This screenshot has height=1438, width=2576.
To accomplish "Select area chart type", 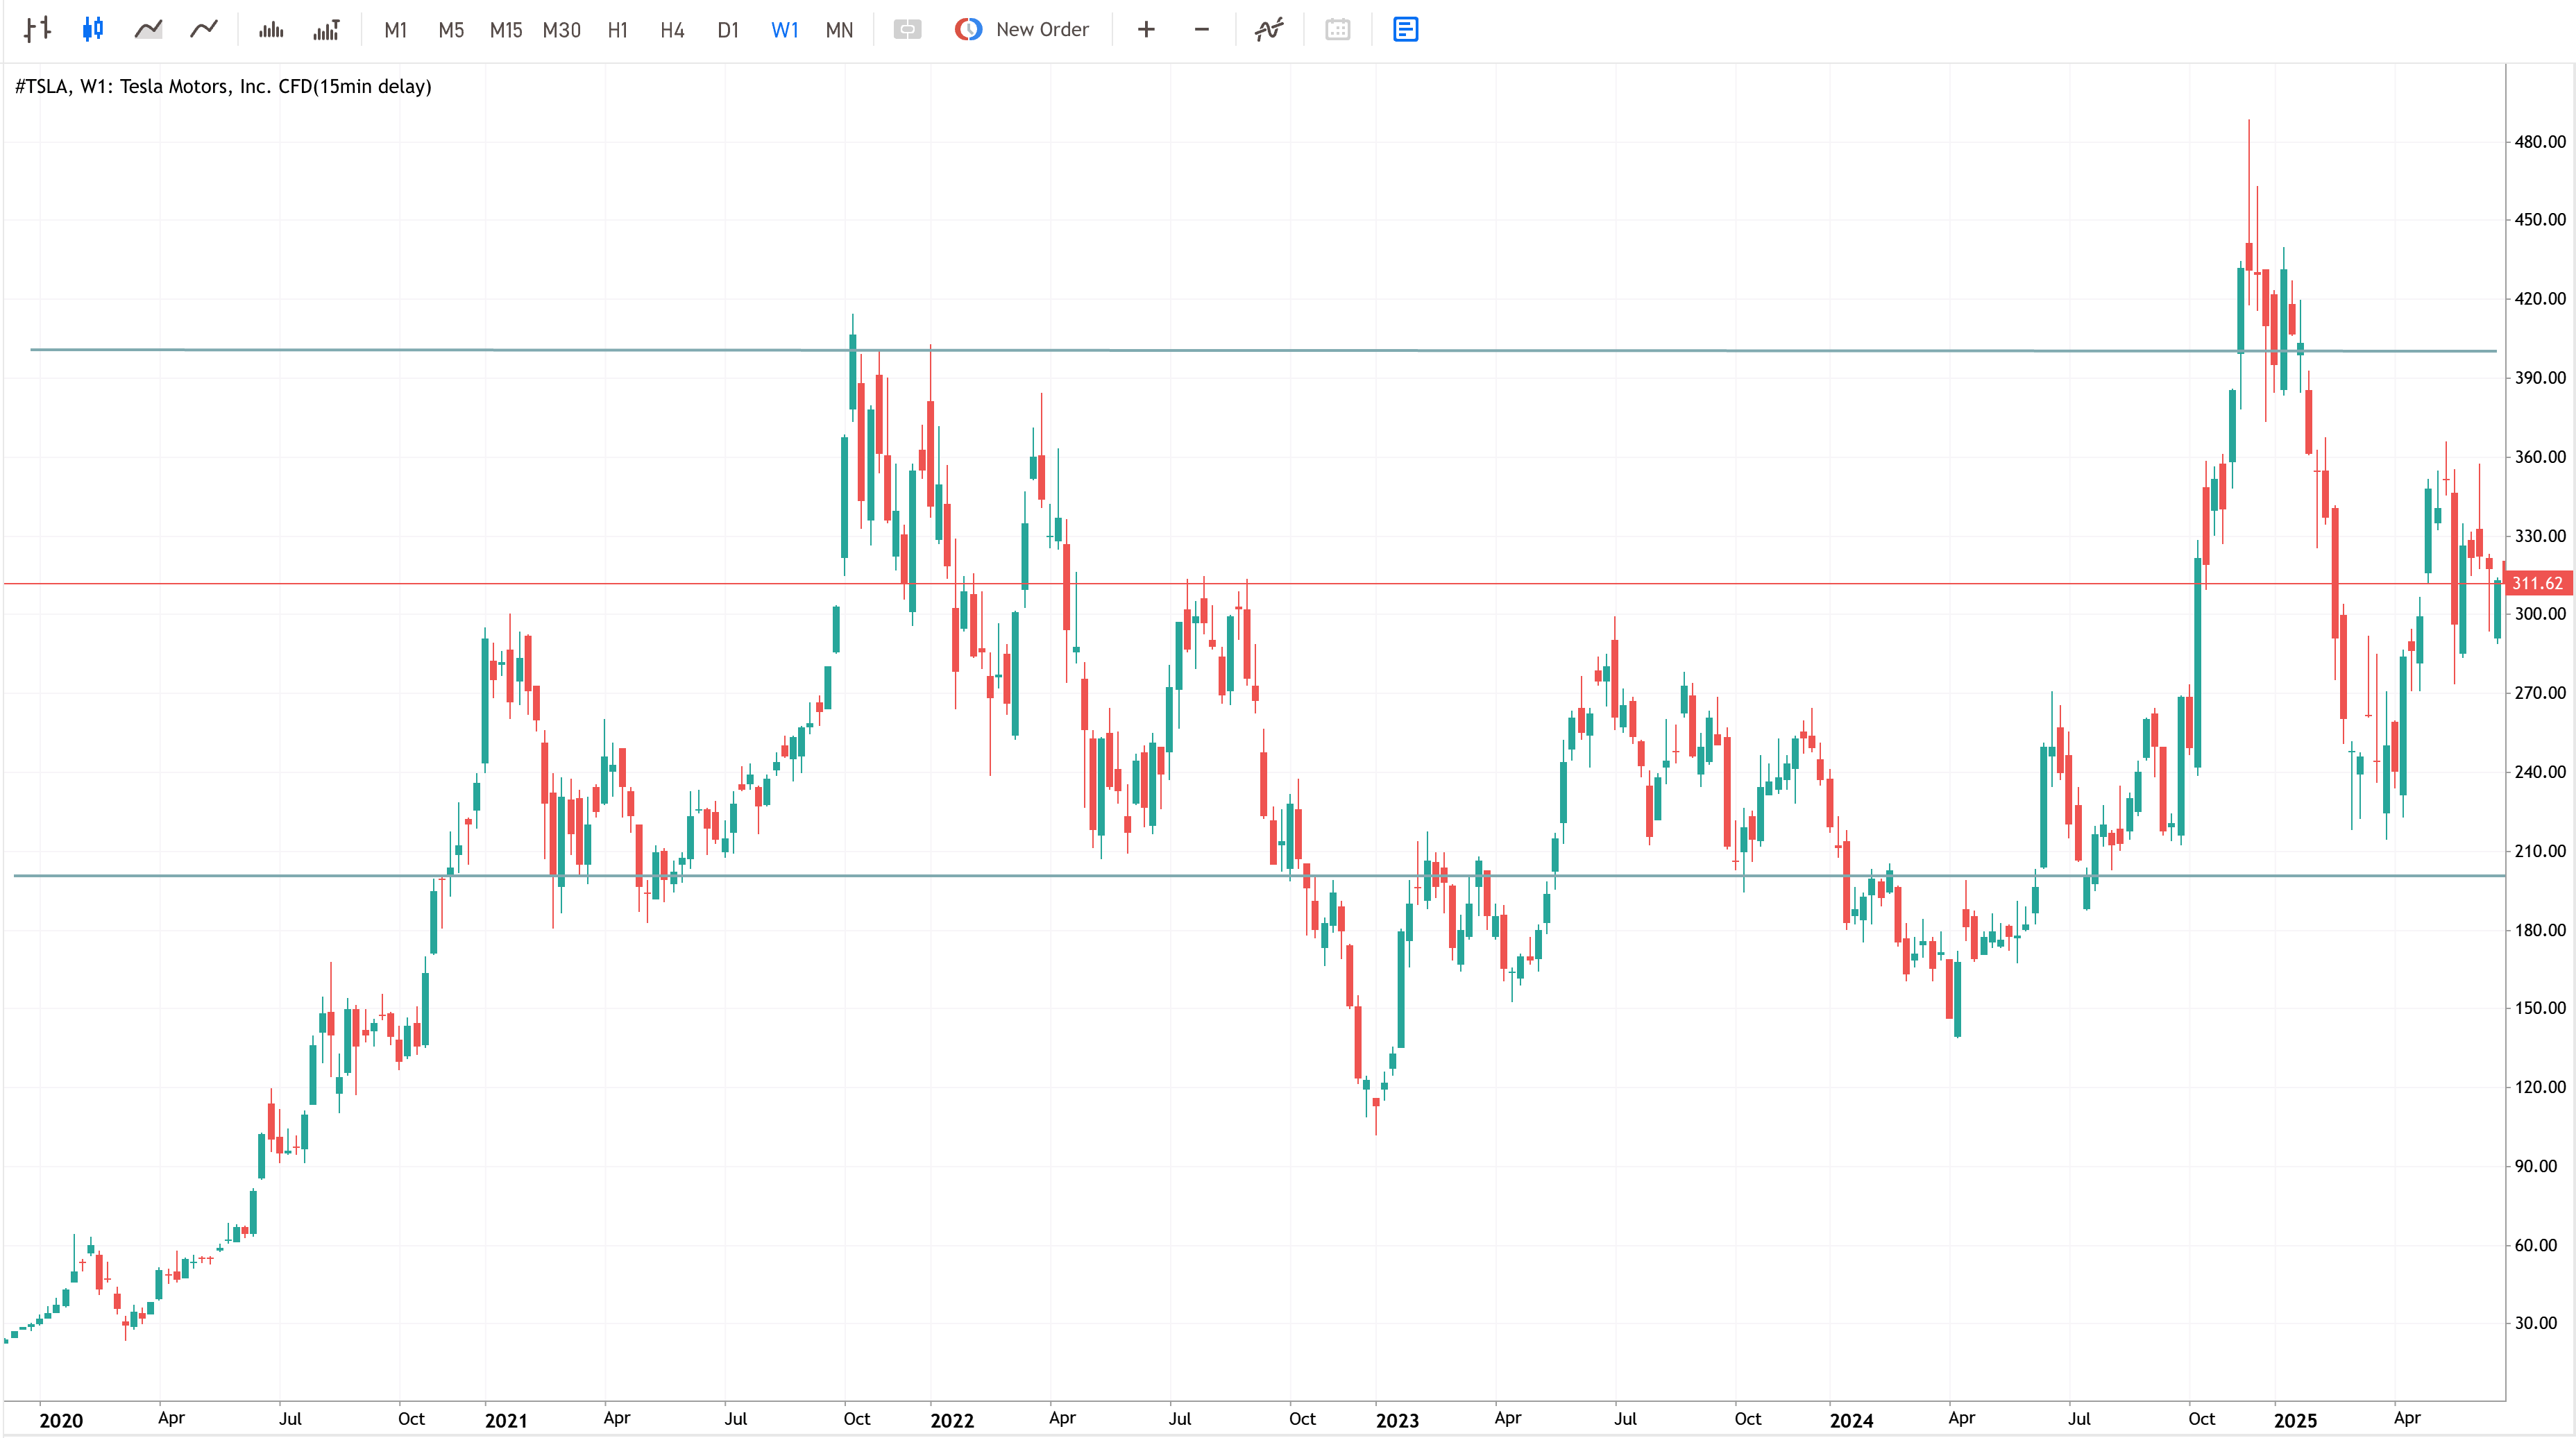I will pos(148,29).
